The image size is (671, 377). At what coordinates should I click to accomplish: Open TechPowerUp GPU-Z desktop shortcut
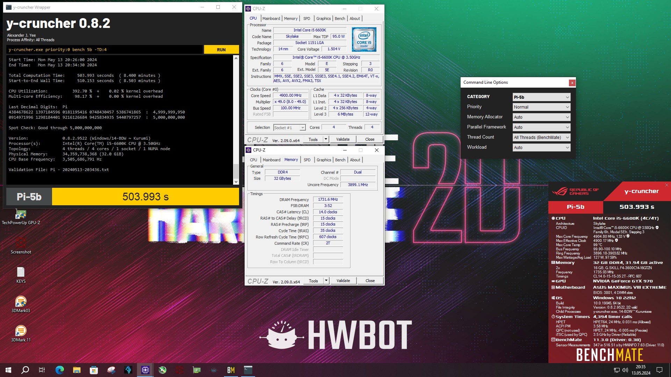pos(21,217)
